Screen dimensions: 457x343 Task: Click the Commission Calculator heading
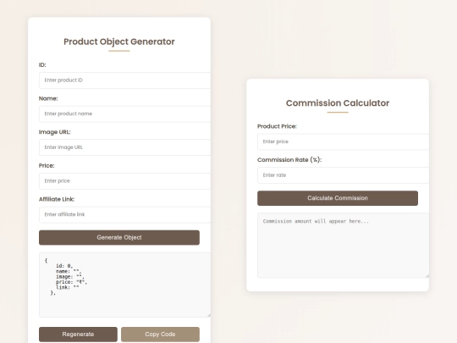pyautogui.click(x=338, y=103)
